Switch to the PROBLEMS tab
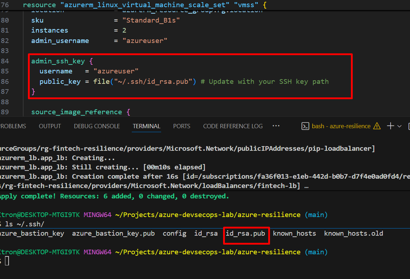The image size is (410, 279). coord(13,126)
